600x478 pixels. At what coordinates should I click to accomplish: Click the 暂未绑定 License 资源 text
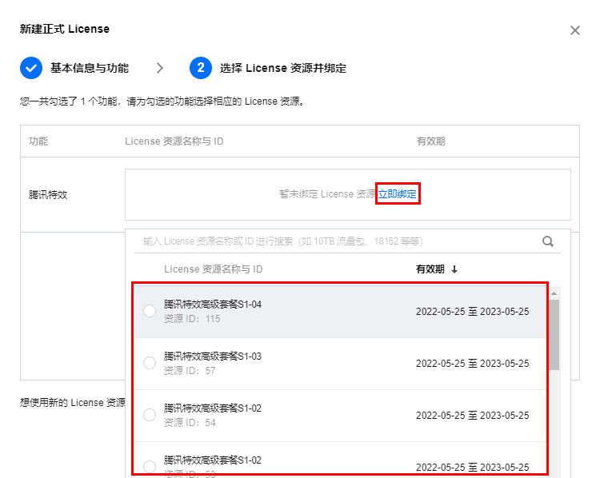coord(327,194)
